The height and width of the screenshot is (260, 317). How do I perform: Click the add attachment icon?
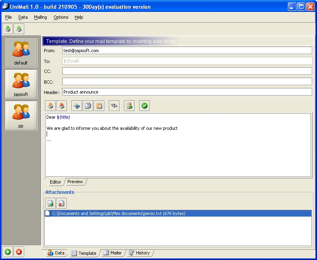click(50, 203)
